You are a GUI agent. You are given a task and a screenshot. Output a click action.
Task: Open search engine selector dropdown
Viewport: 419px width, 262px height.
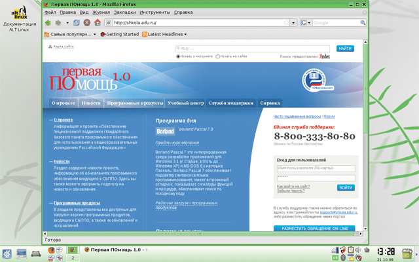tap(309, 23)
